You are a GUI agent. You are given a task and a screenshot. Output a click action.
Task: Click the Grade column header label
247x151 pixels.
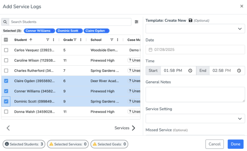pyautogui.click(x=68, y=40)
